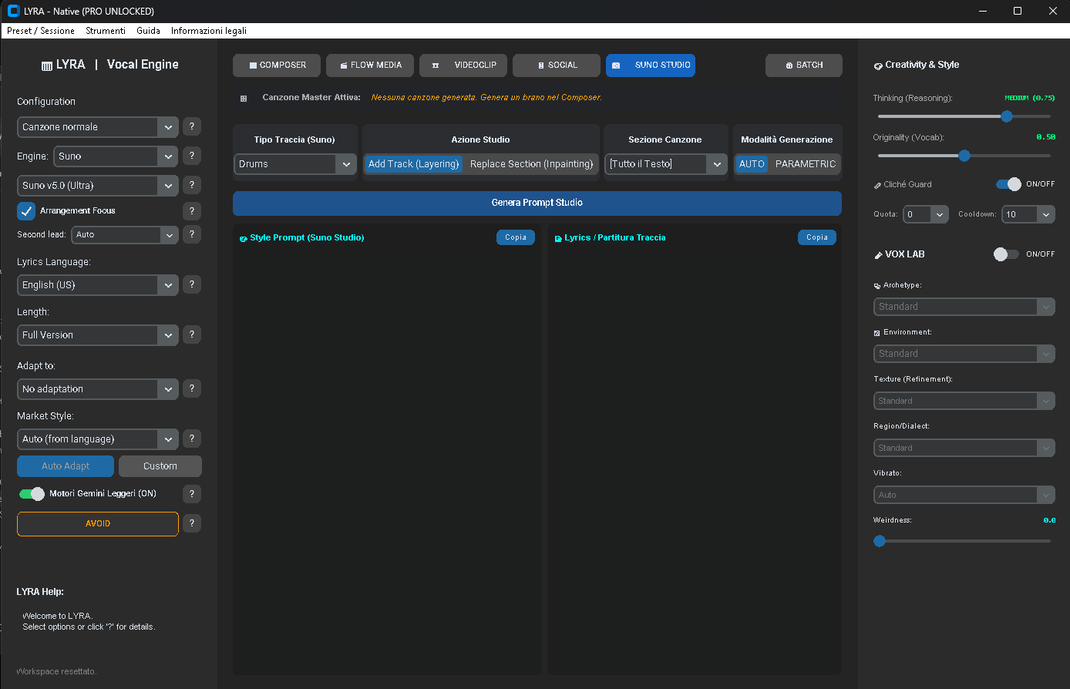Click the VOX LAB microphone icon
1070x689 pixels.
point(878,254)
